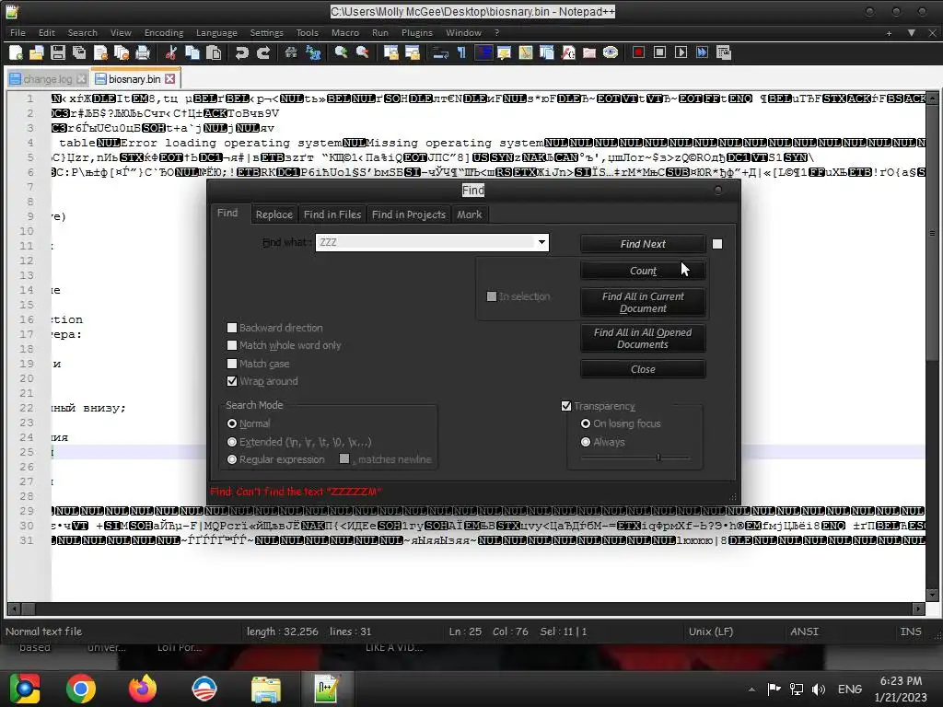Run macro multiple times icon
The width and height of the screenshot is (943, 707).
pyautogui.click(x=702, y=52)
